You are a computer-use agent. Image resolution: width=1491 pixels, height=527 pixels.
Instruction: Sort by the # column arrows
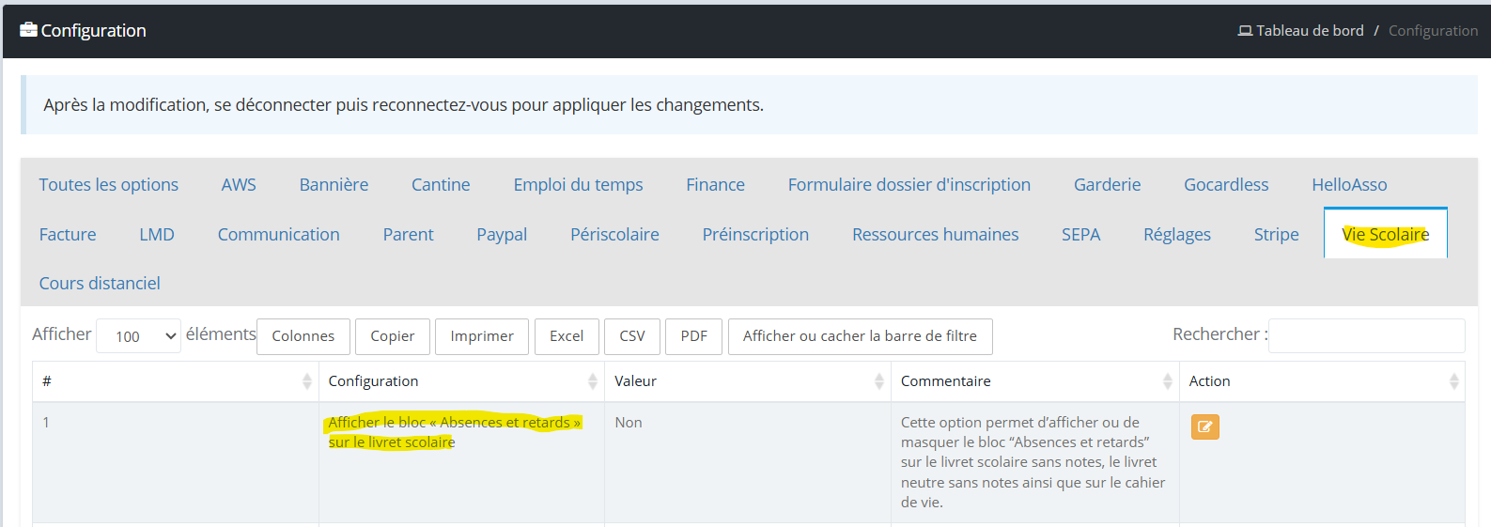pyautogui.click(x=306, y=381)
